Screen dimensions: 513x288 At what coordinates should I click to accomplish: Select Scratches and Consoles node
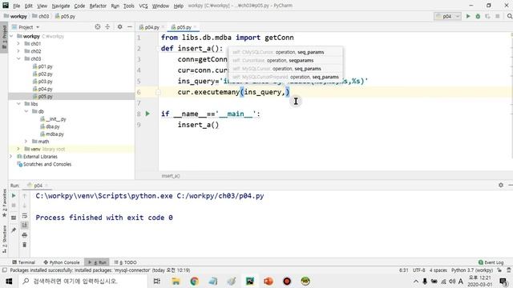tap(44, 164)
